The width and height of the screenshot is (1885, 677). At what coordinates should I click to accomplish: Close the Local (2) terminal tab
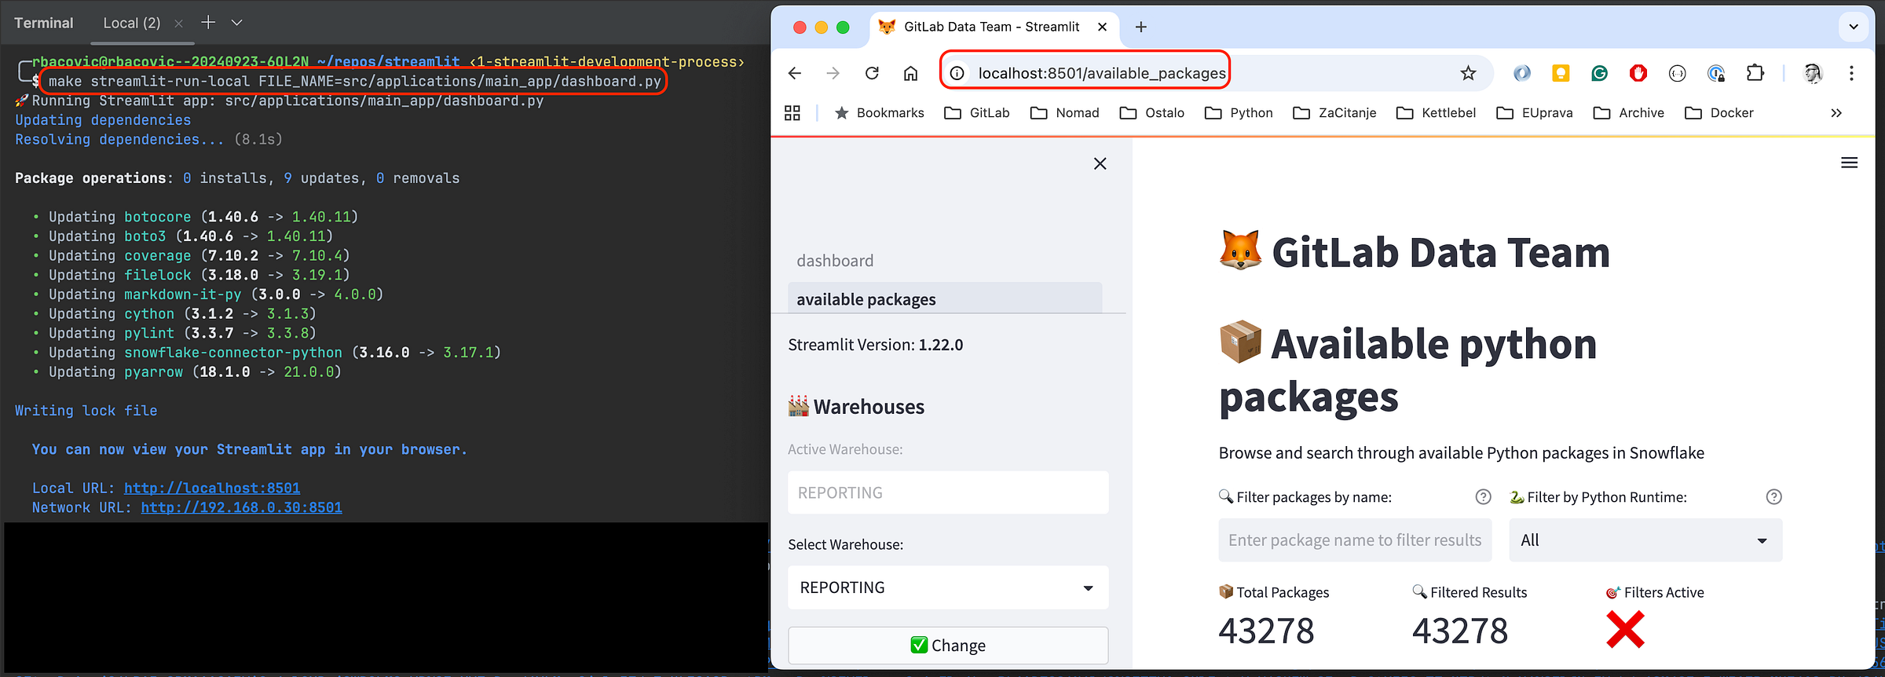(x=178, y=24)
